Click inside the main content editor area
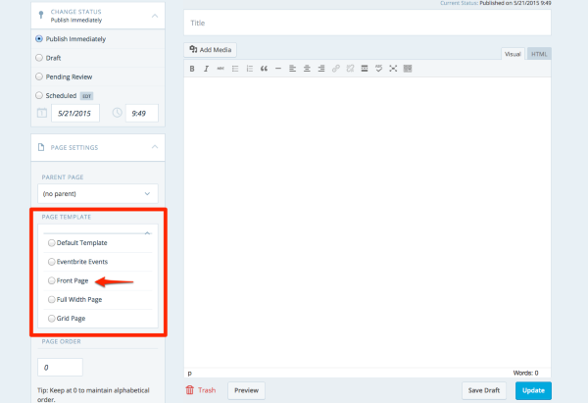 (367, 222)
